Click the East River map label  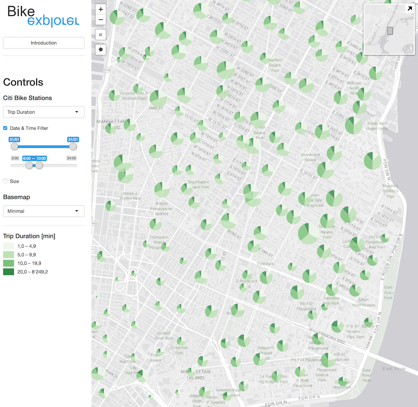tap(394, 369)
